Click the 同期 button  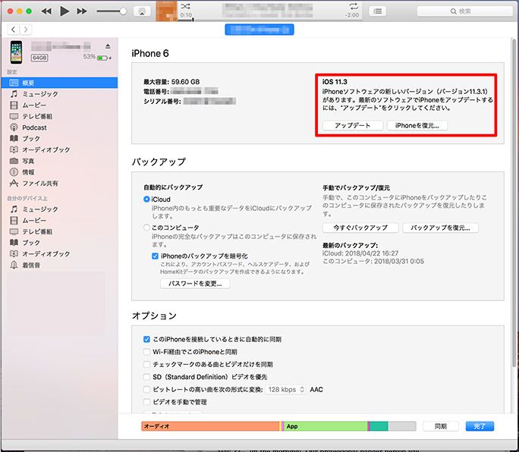441,426
